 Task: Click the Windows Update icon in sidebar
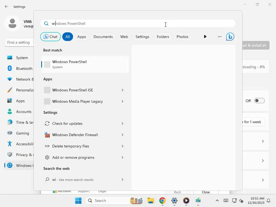[10, 165]
